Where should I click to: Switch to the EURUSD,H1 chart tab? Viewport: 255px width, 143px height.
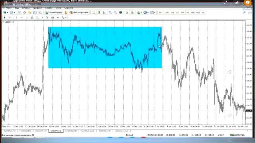(x=25, y=131)
